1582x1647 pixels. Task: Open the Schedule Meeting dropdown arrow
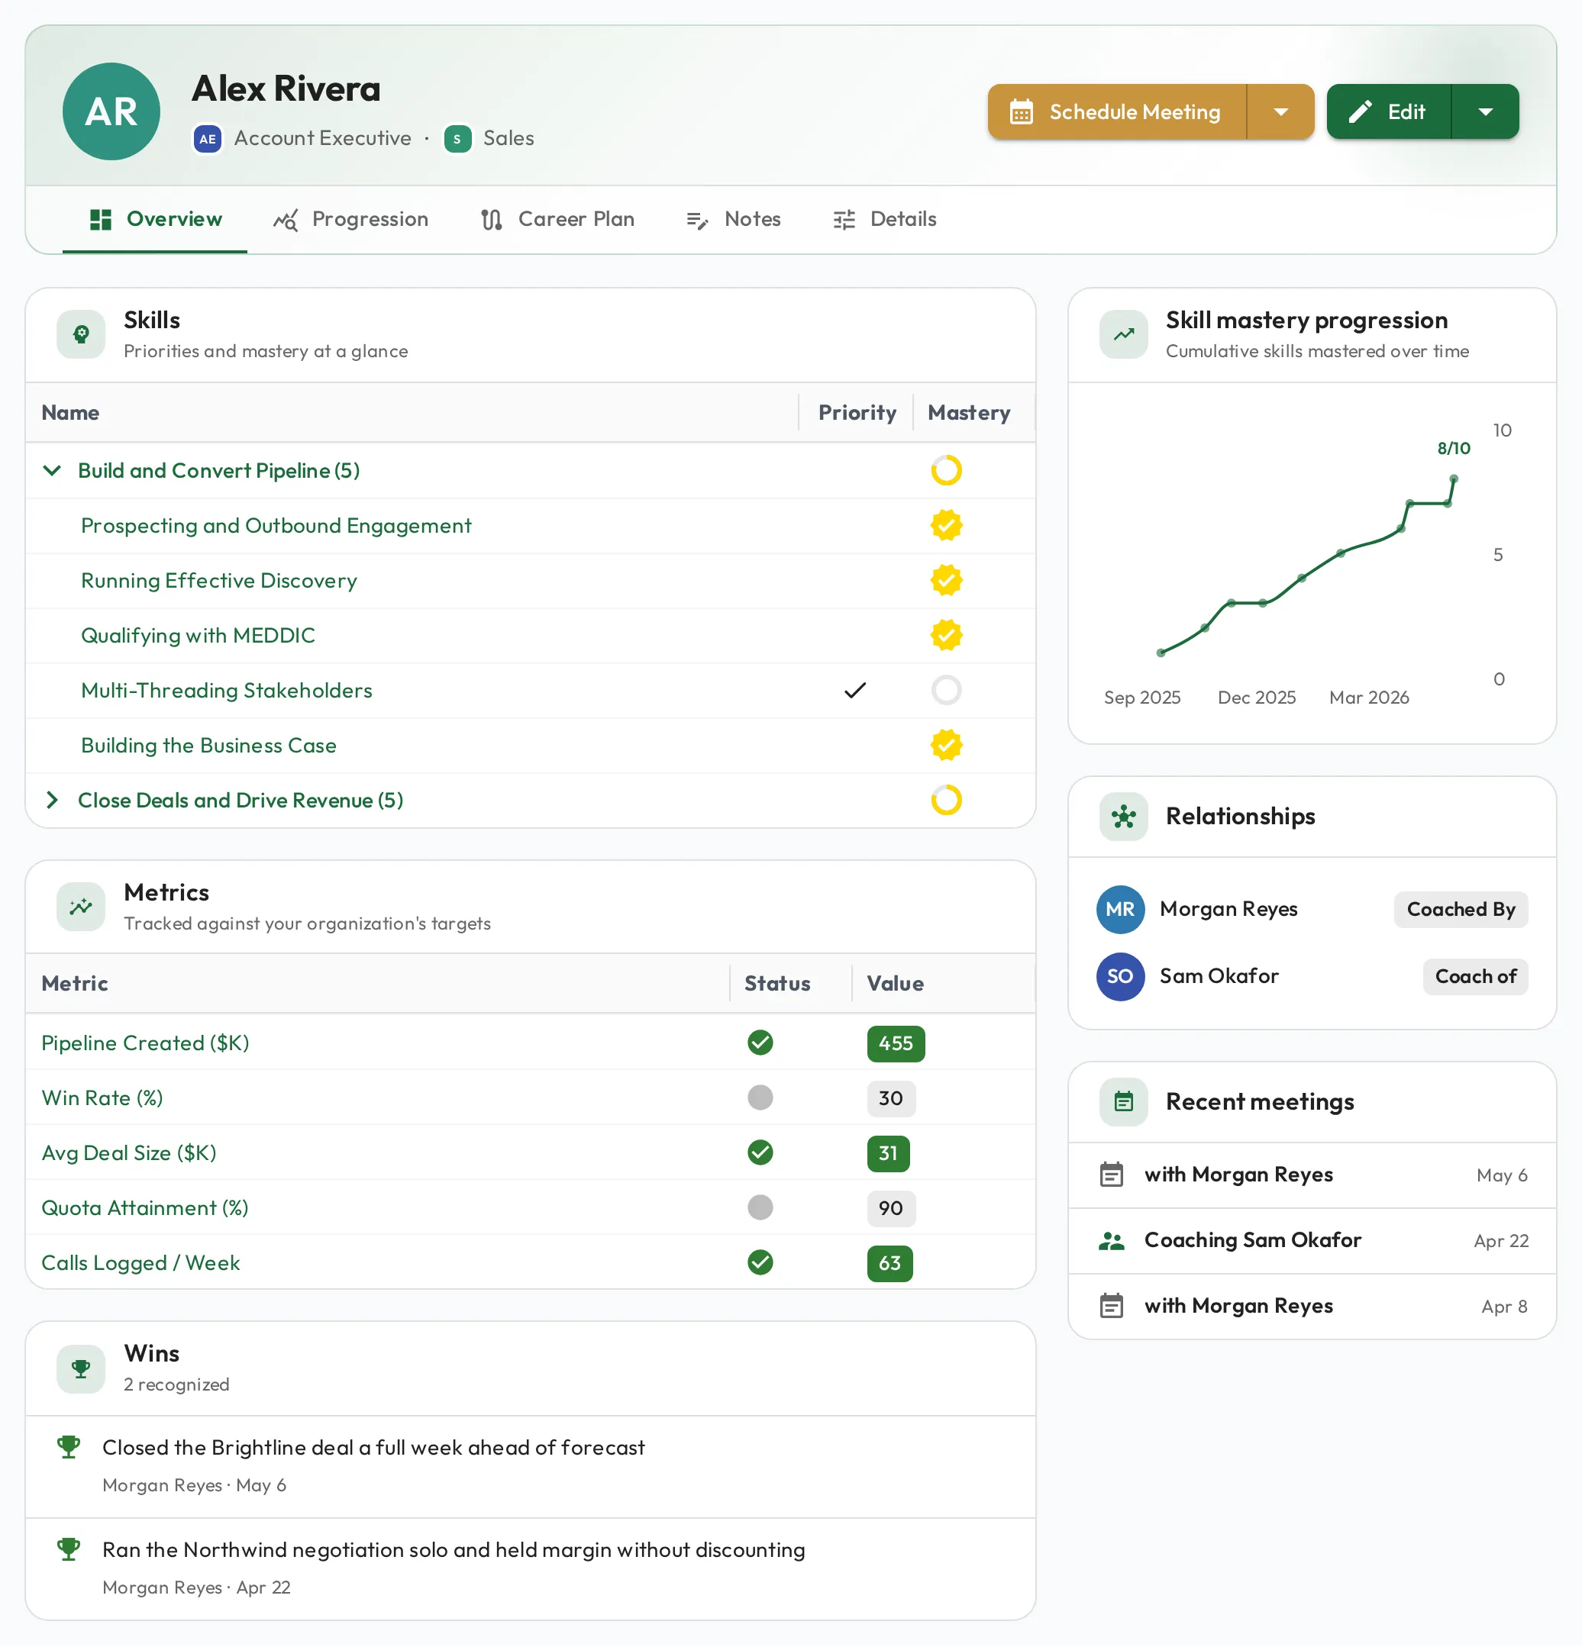click(1280, 111)
